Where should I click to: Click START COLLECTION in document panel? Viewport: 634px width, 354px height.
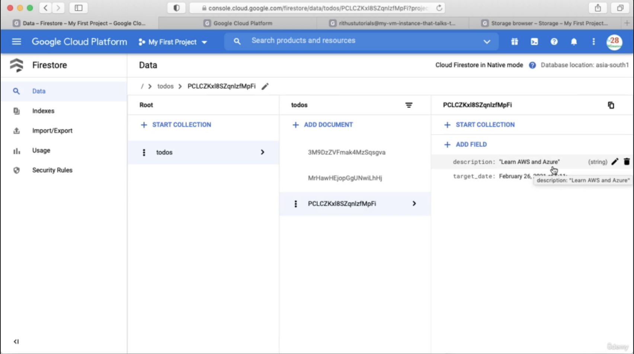click(480, 125)
